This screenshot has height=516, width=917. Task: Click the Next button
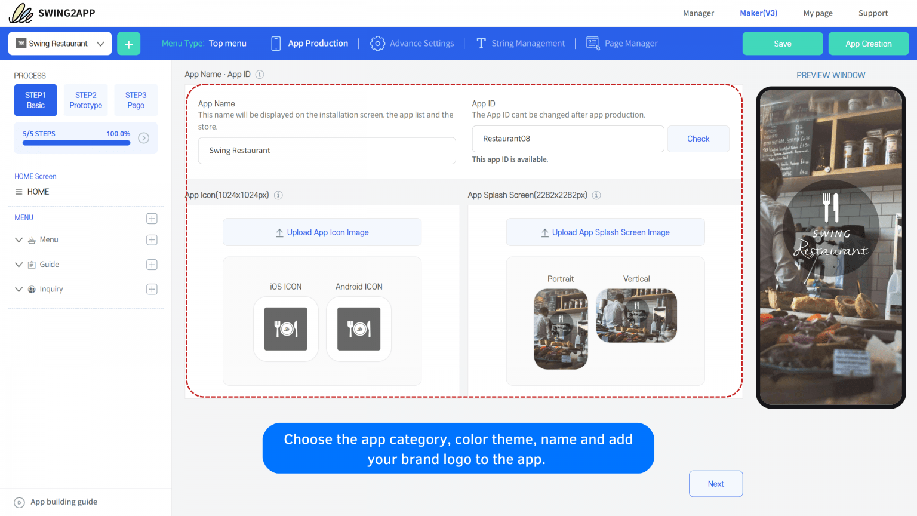coord(715,483)
